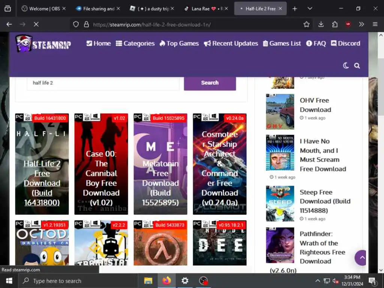Open the tracking protection shield icon

pos(76,24)
